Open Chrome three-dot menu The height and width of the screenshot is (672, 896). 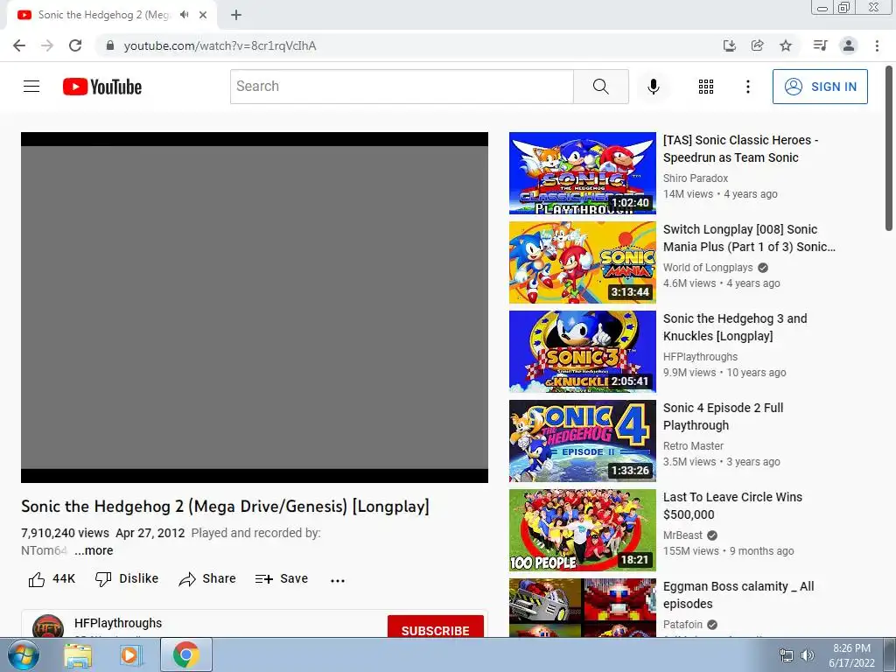point(877,45)
